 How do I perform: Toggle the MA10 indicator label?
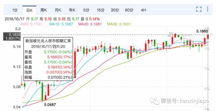(x=61, y=24)
